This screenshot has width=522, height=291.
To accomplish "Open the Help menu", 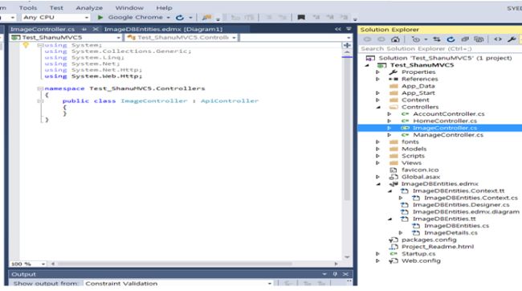I will click(x=164, y=8).
